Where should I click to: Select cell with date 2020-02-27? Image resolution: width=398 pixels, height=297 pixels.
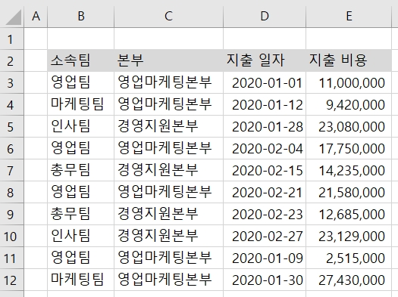coord(265,236)
